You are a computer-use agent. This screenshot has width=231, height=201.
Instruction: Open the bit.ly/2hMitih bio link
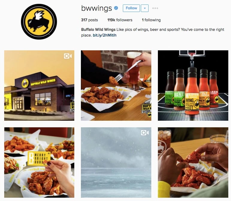[x=105, y=35]
